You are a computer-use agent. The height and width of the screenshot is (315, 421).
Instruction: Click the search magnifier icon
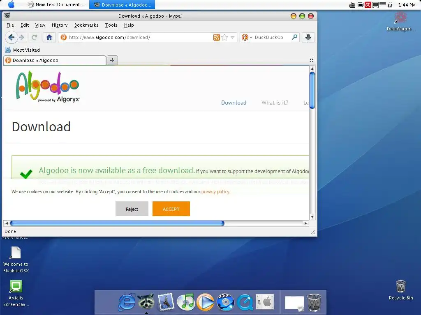click(294, 37)
